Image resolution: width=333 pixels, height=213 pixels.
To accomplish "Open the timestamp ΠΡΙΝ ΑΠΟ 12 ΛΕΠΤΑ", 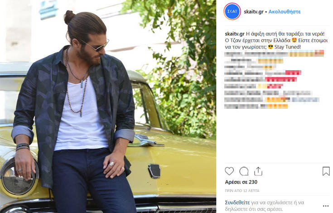I will point(242,191).
